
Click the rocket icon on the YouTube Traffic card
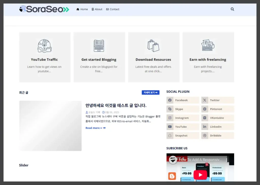(44, 46)
